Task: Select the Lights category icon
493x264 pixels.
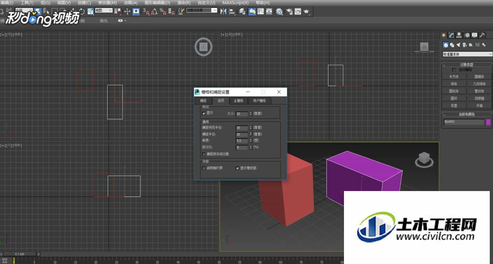Action: tap(458, 45)
